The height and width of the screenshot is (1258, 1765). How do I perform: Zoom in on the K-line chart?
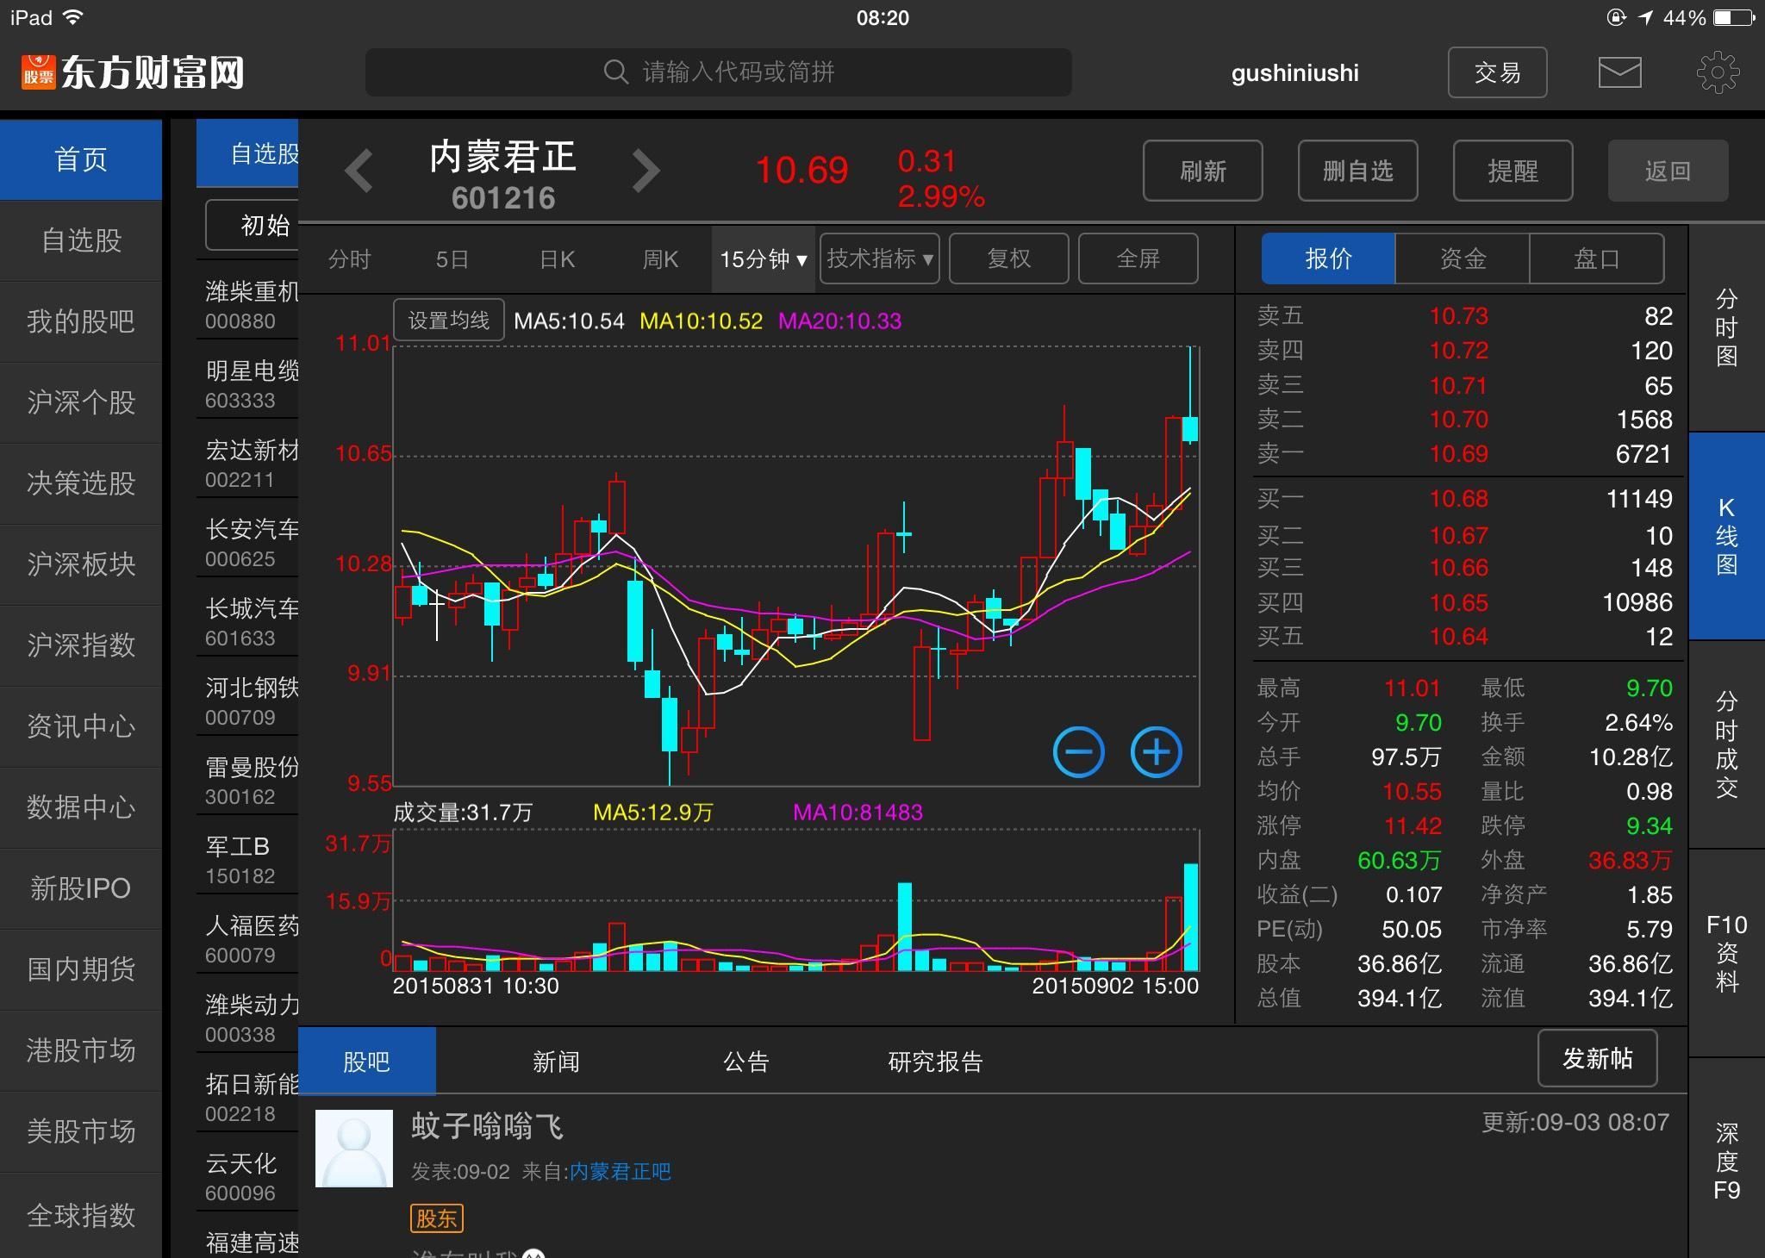[x=1157, y=750]
